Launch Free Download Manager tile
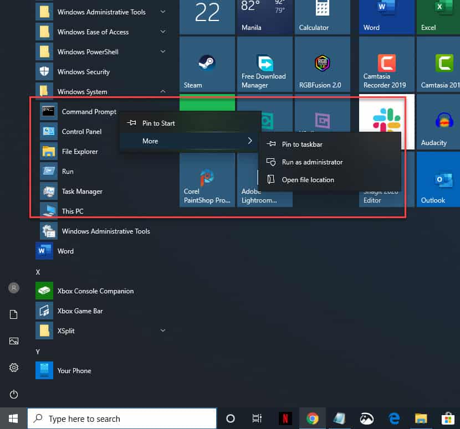 coord(264,64)
